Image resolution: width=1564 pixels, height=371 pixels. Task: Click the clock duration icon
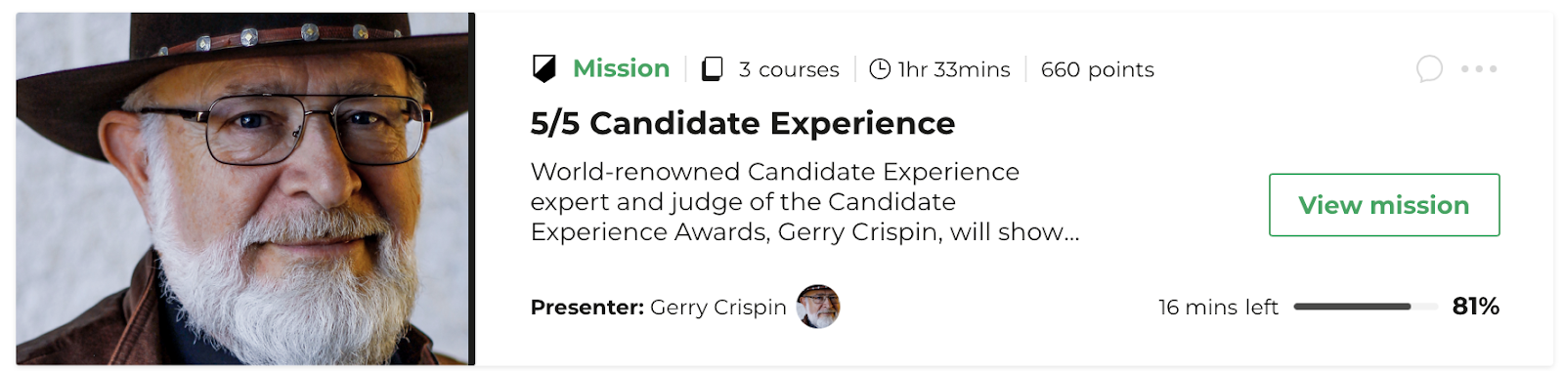880,68
